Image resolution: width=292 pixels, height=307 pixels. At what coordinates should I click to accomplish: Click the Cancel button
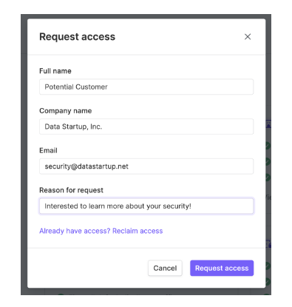(x=165, y=268)
